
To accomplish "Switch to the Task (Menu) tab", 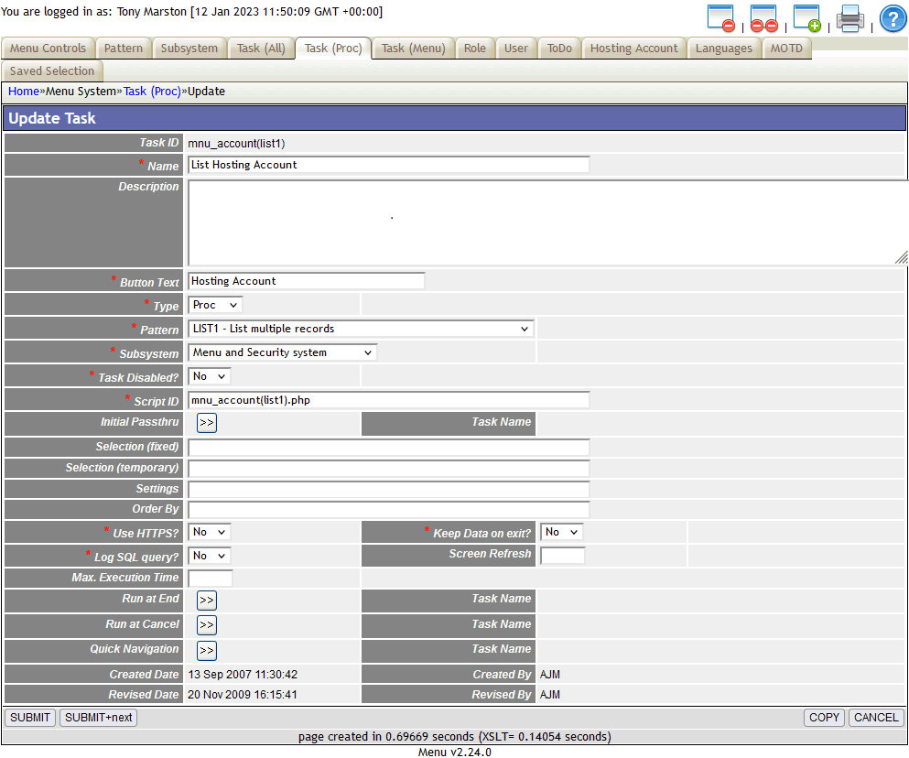I will [413, 48].
